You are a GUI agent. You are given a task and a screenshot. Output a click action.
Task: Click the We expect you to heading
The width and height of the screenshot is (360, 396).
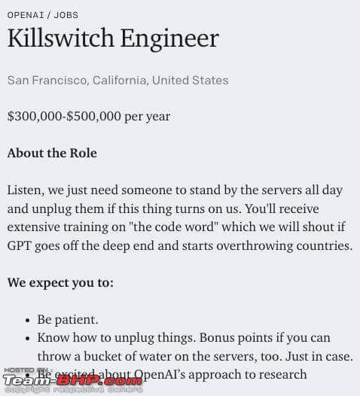point(60,283)
